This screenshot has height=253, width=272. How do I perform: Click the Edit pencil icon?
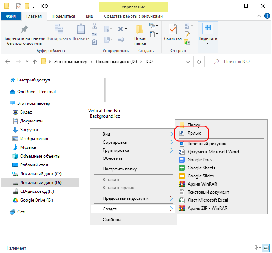(187, 34)
